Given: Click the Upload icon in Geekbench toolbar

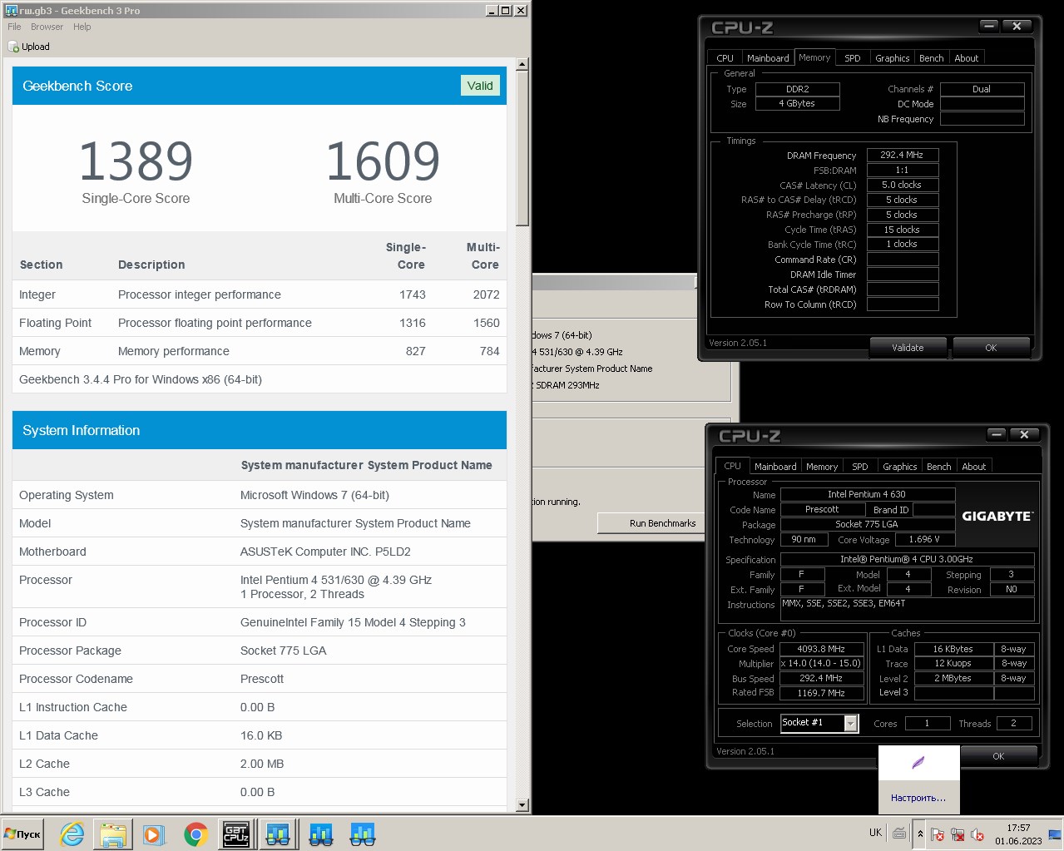Looking at the screenshot, I should point(13,47).
